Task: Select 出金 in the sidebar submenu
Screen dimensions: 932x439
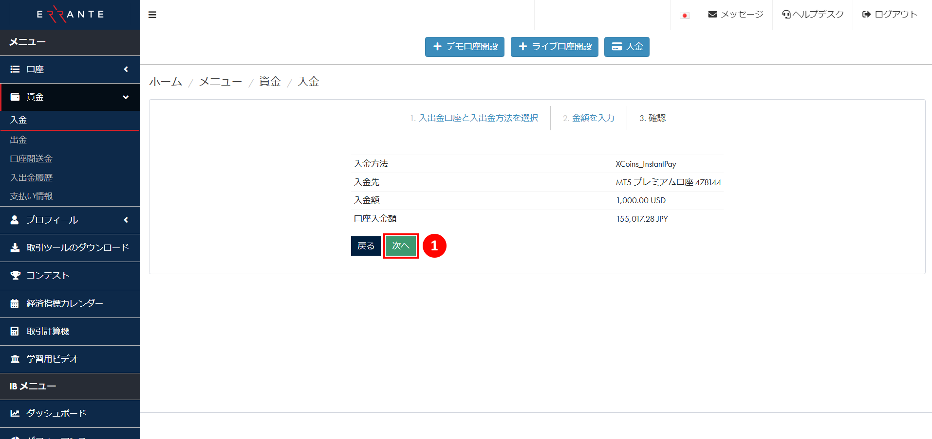Action: [x=19, y=140]
